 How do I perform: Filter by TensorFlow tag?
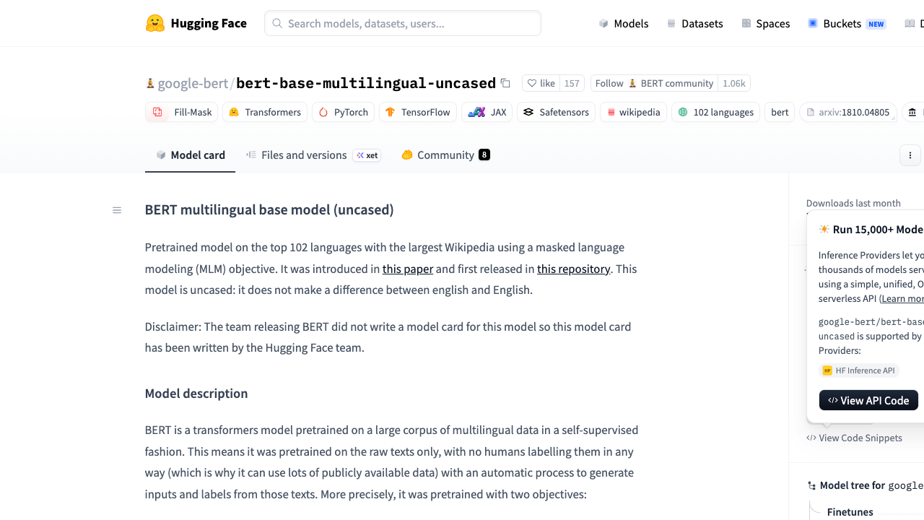coord(418,112)
